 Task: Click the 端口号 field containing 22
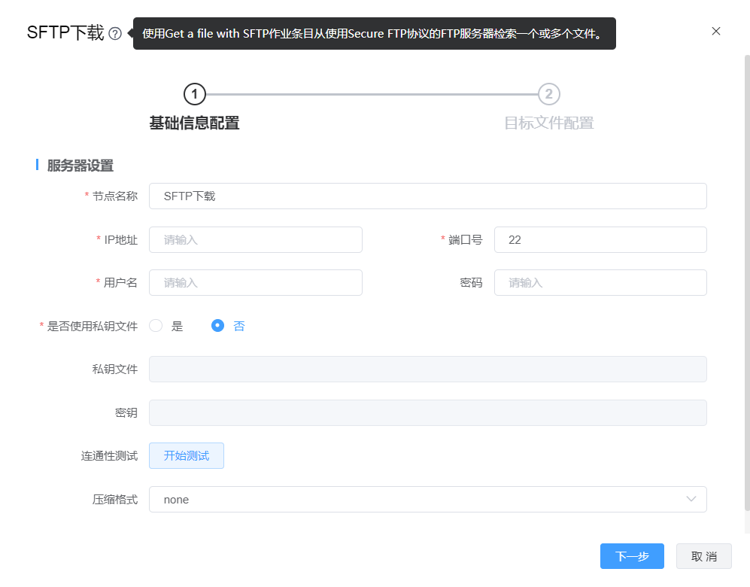(x=600, y=240)
